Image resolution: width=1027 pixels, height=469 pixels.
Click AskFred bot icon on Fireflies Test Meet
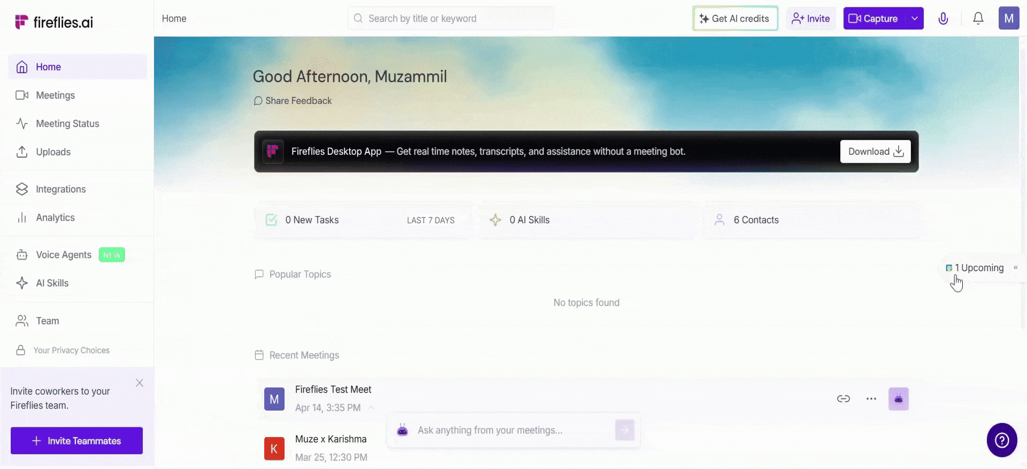(x=899, y=399)
